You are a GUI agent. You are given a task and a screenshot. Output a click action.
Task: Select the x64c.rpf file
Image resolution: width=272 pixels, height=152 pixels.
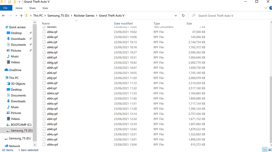pyautogui.click(x=52, y=42)
